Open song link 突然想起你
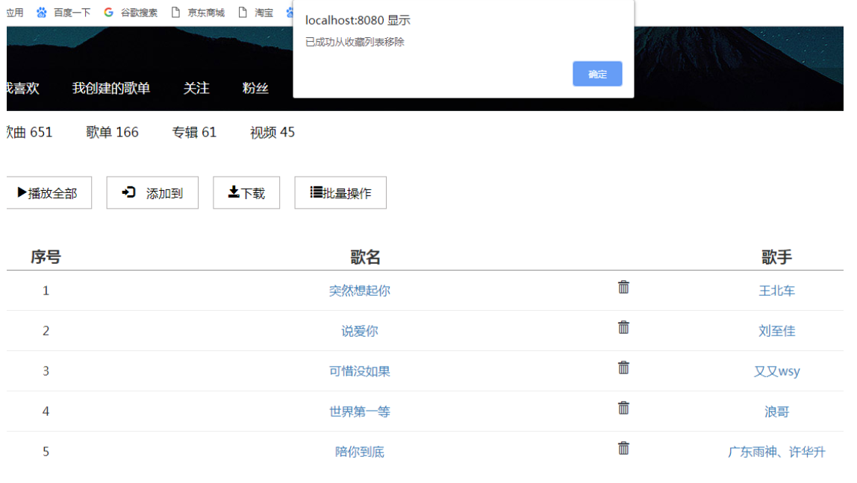 (360, 291)
